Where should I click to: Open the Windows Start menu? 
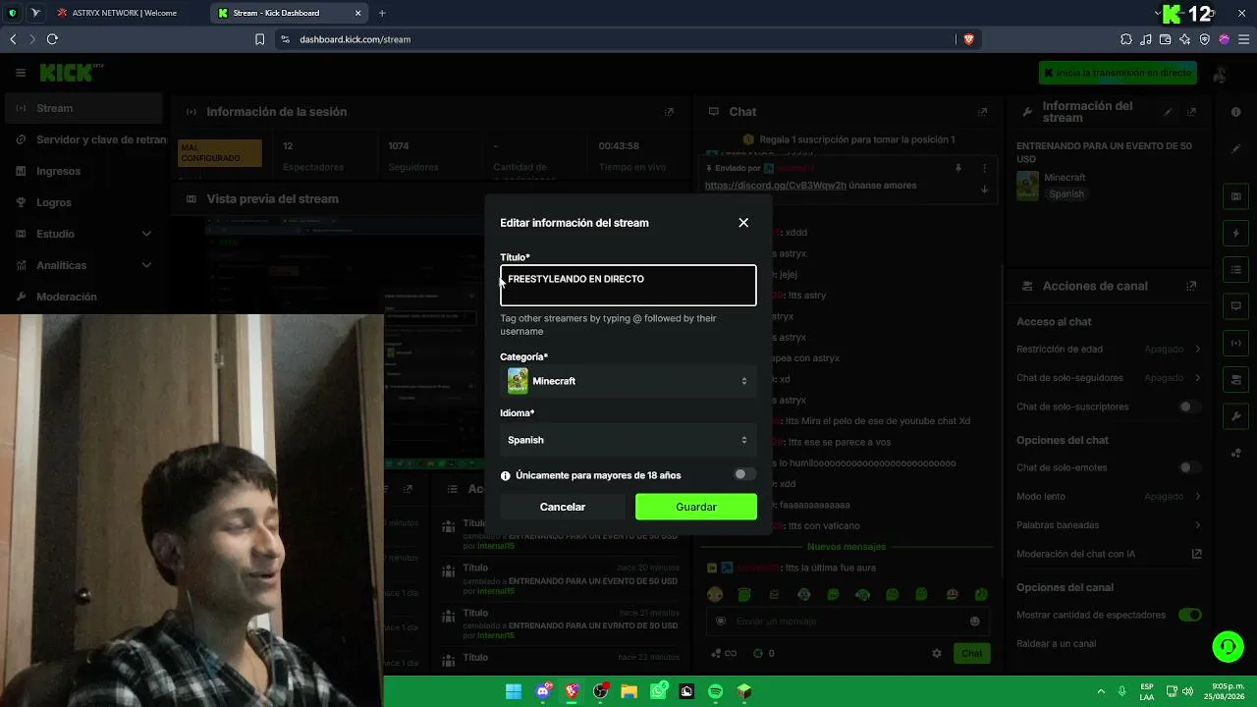[514, 691]
